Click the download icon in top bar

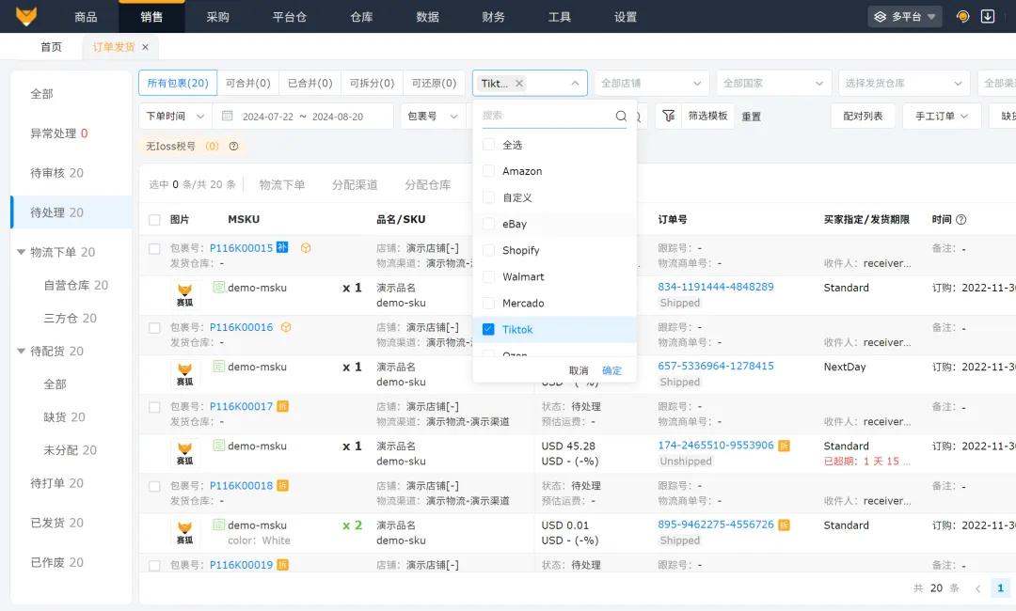coord(988,16)
